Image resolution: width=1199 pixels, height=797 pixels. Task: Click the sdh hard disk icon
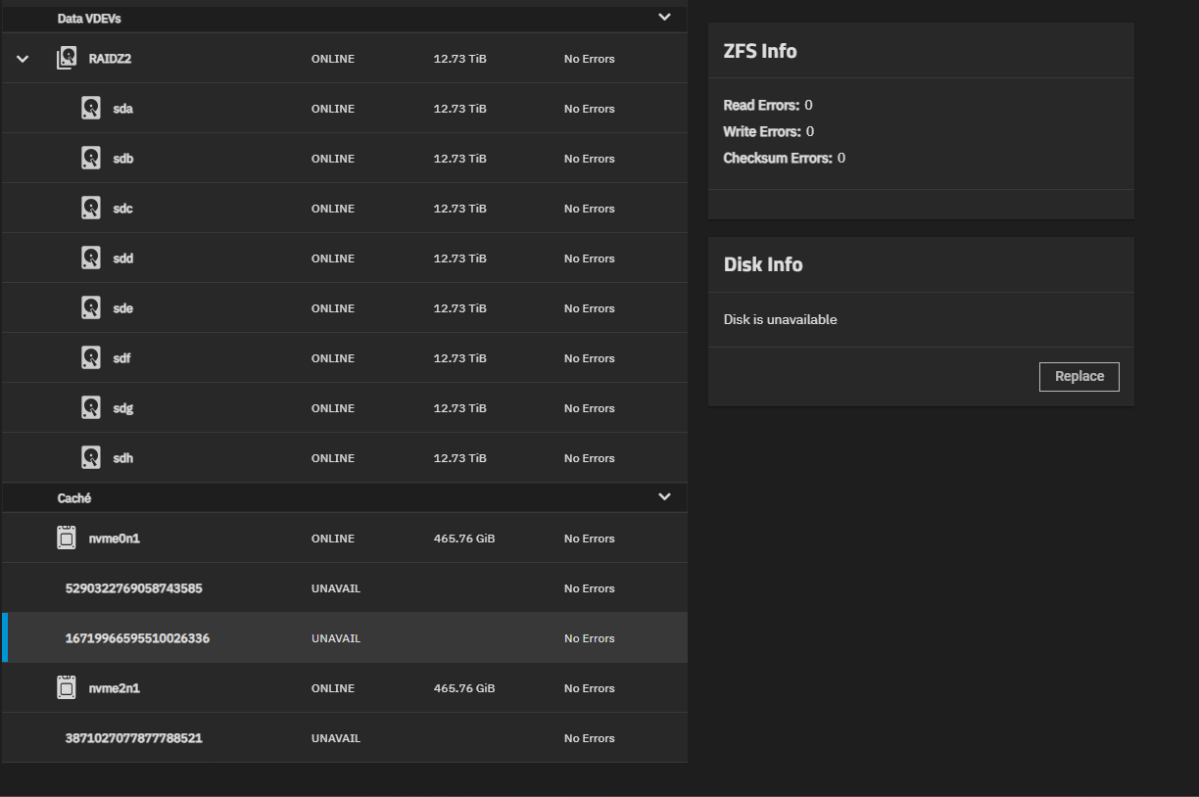(91, 458)
